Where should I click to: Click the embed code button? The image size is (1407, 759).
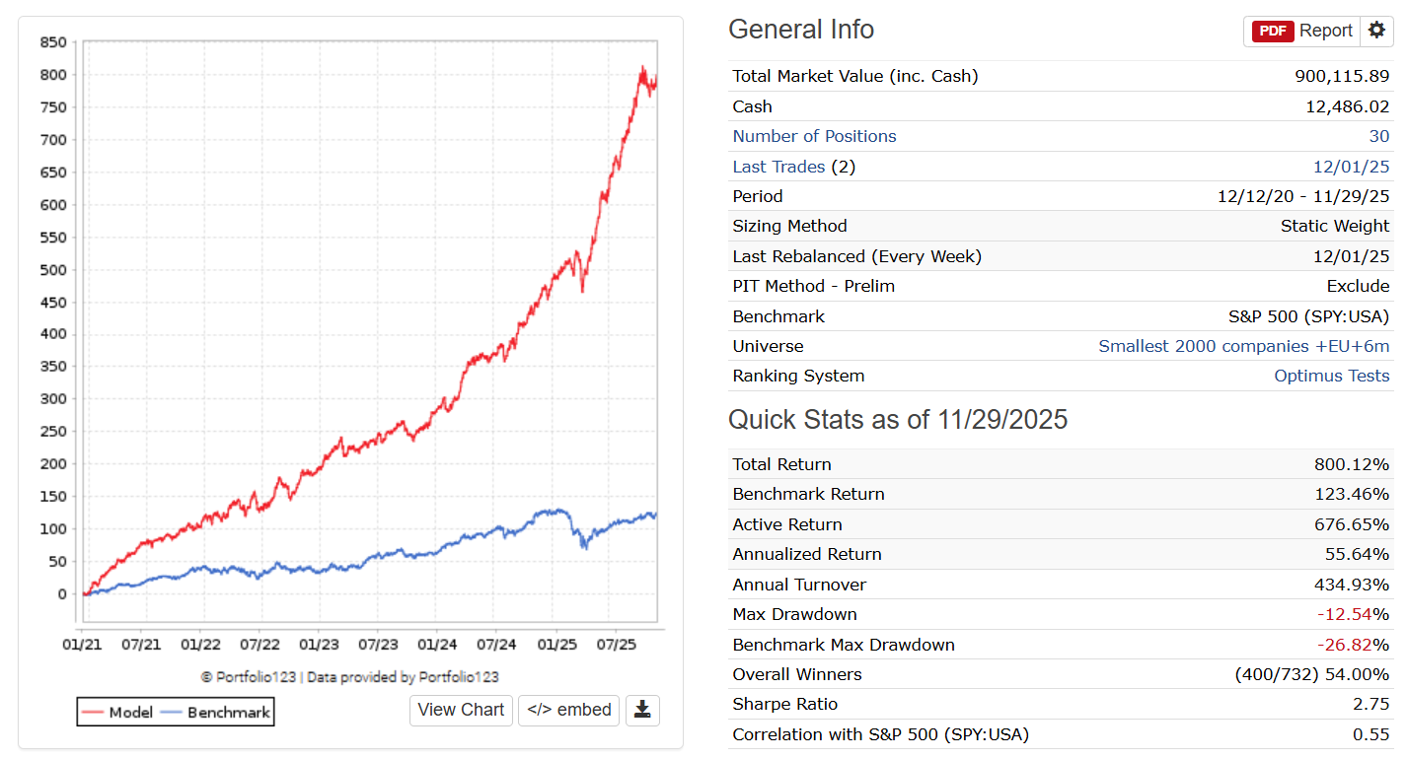point(569,710)
